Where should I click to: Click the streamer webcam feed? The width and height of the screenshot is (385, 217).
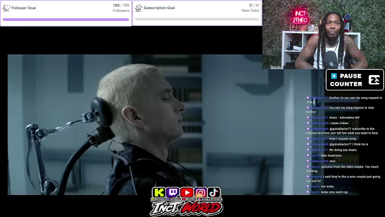(x=324, y=35)
